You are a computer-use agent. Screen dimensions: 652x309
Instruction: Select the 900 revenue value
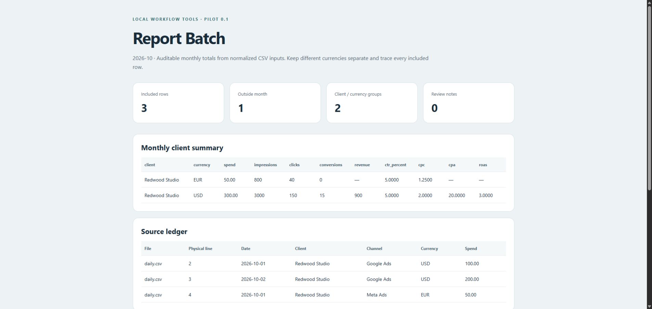(x=358, y=196)
